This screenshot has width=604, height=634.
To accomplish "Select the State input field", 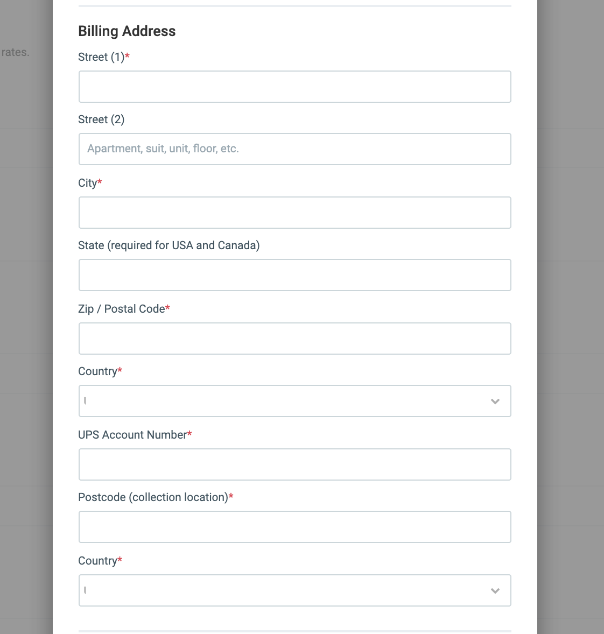I will pyautogui.click(x=294, y=275).
